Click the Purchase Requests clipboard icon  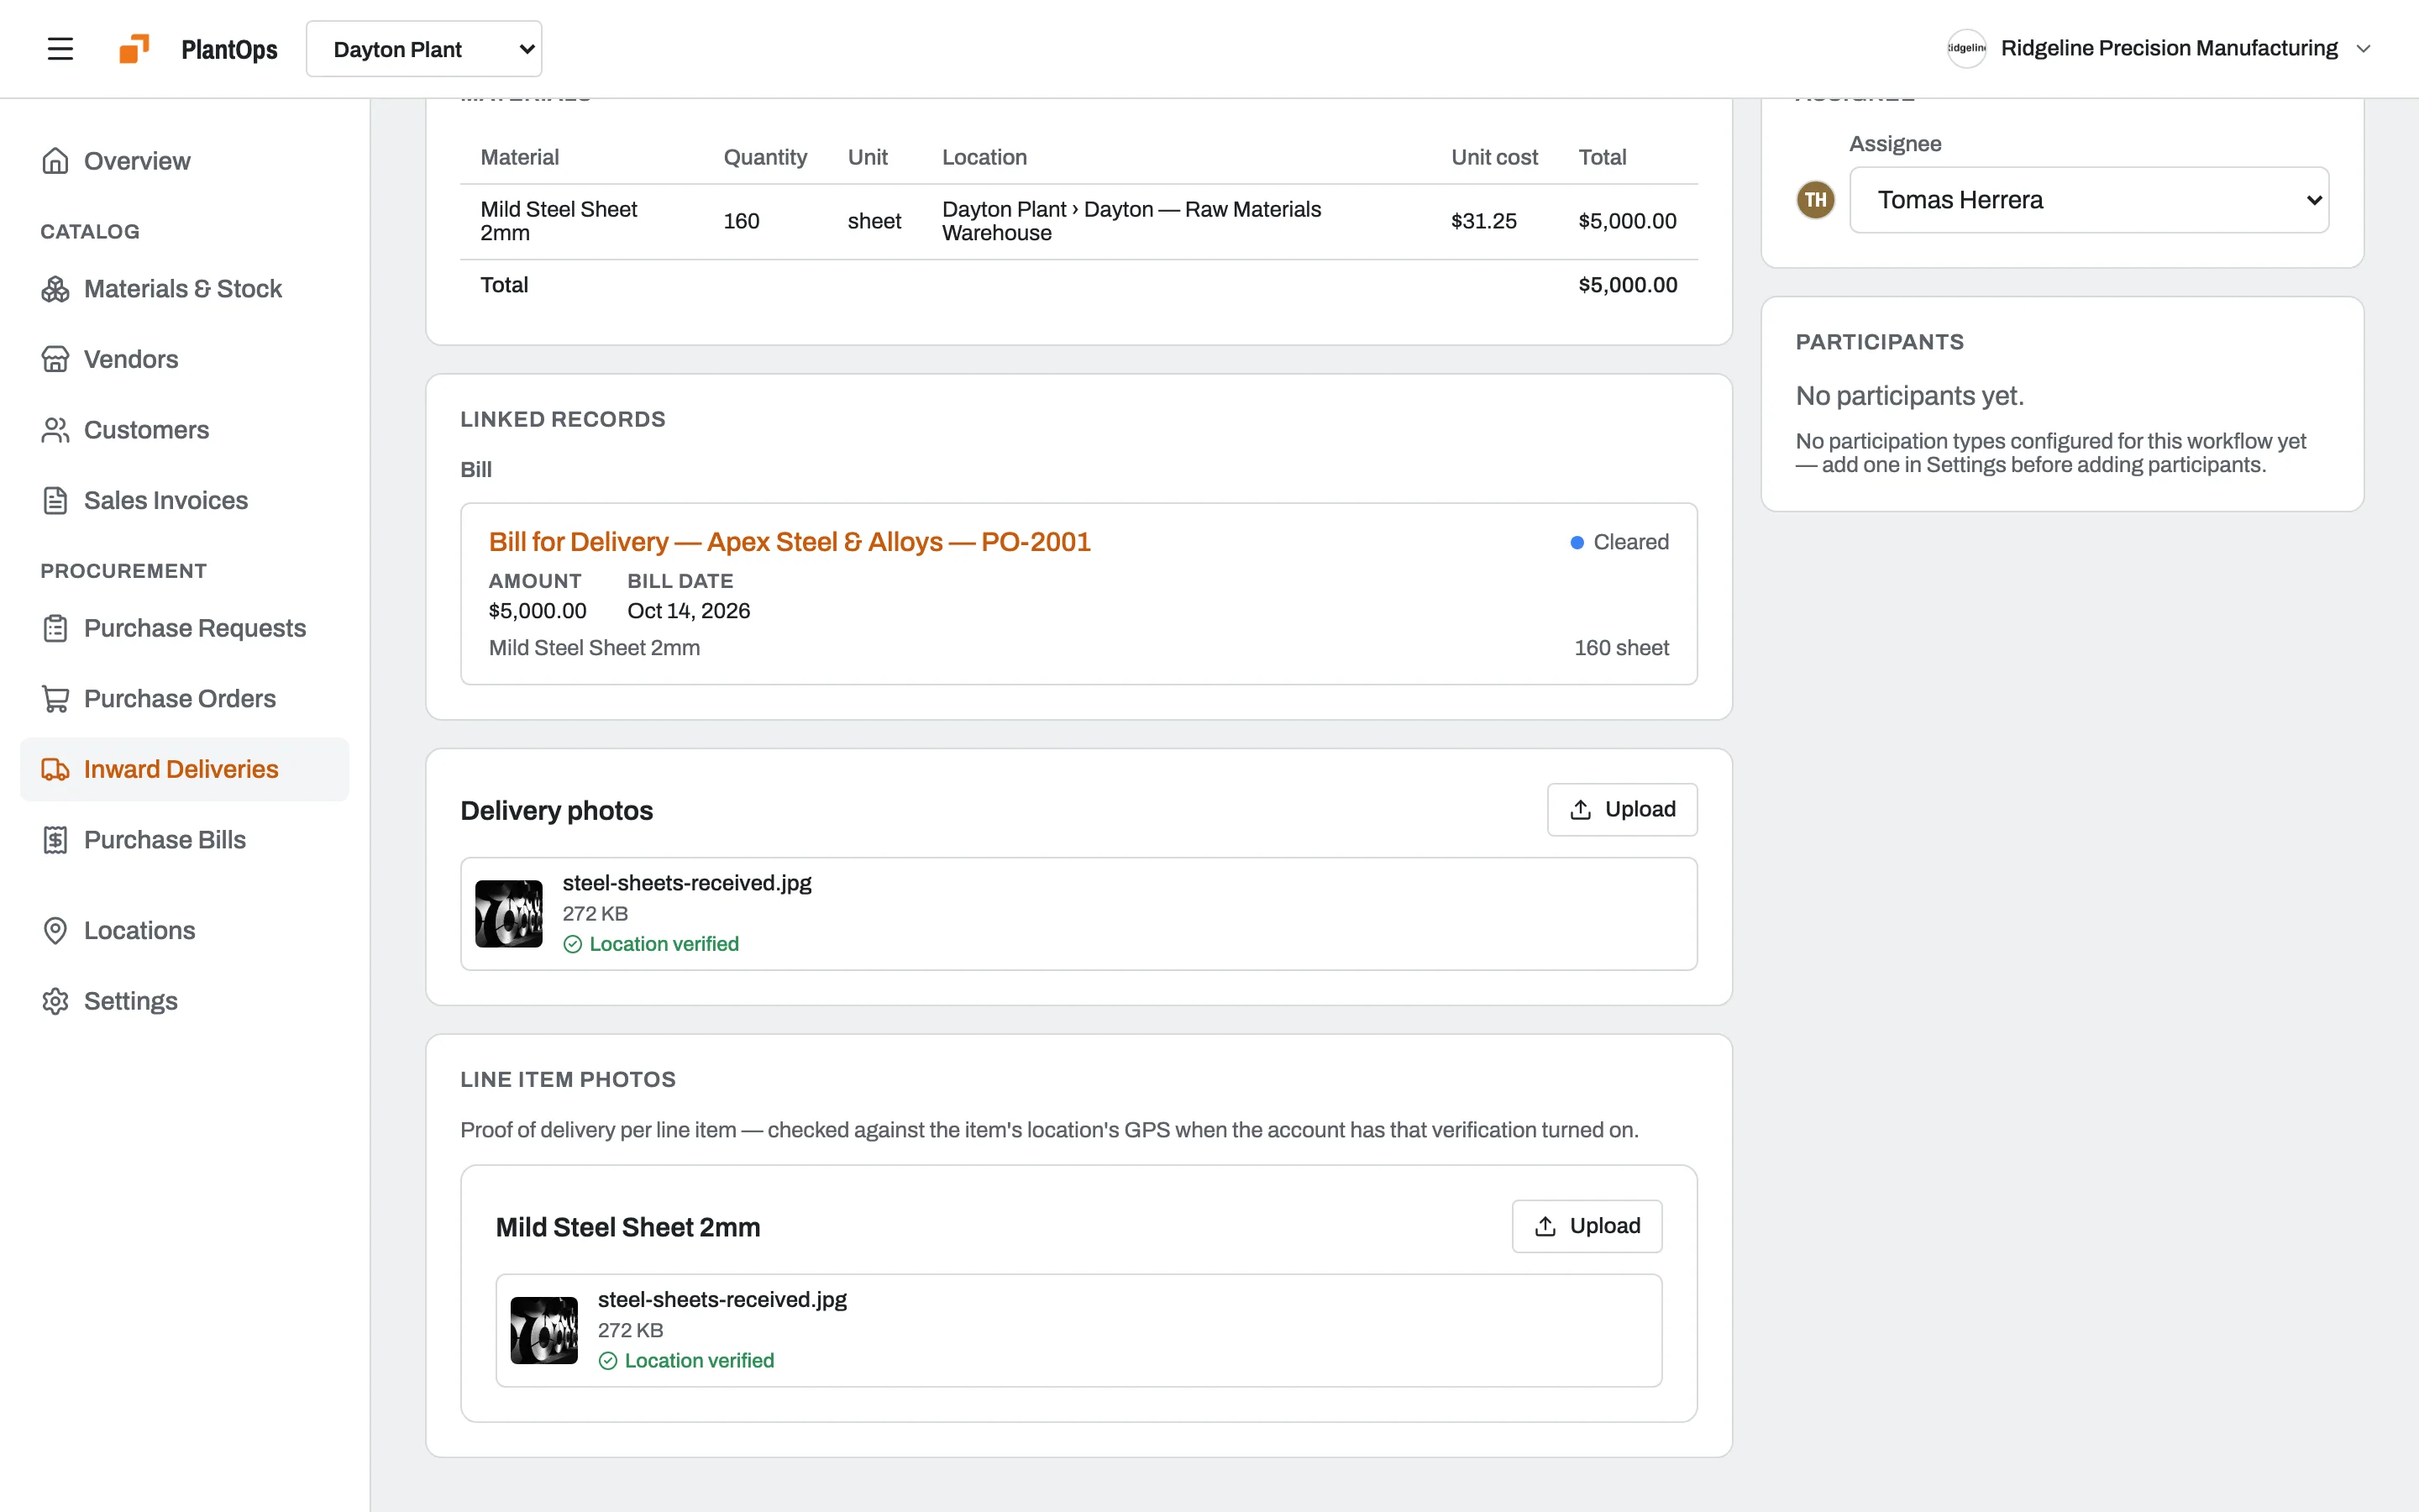tap(55, 628)
